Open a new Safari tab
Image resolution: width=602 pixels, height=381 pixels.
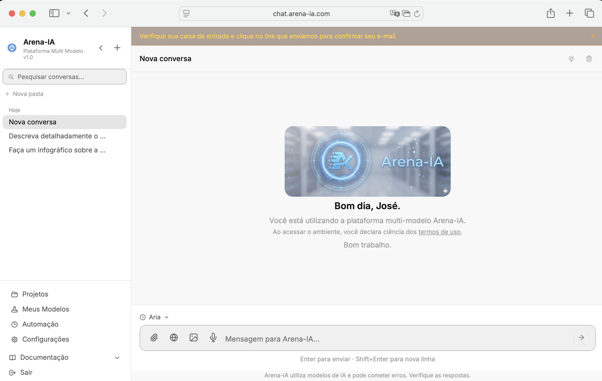pyautogui.click(x=570, y=13)
